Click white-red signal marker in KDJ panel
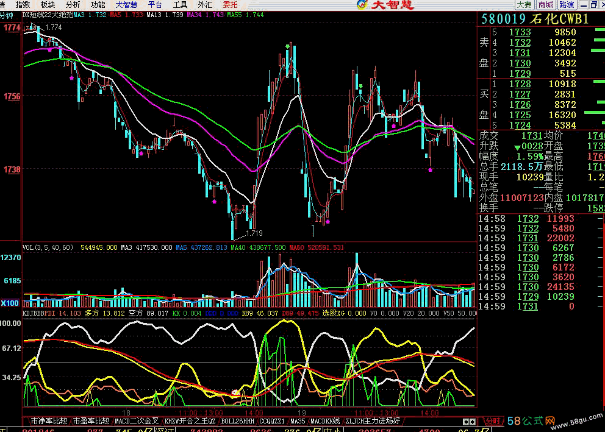 (235, 392)
